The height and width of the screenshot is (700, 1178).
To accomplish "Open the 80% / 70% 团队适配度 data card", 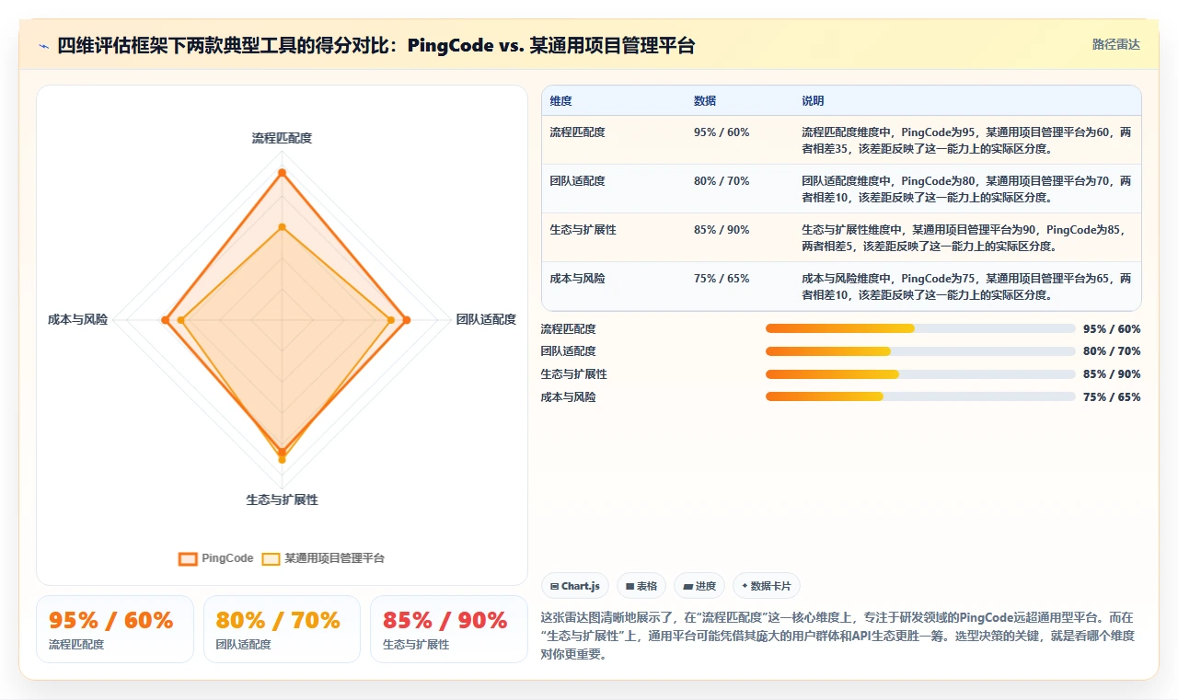I will (282, 629).
